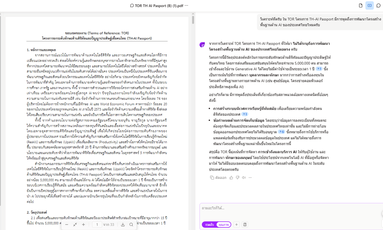Click heading '1. หลักการและเหตุผล' in the PDF
This screenshot has width=383, height=230.
[41, 50]
